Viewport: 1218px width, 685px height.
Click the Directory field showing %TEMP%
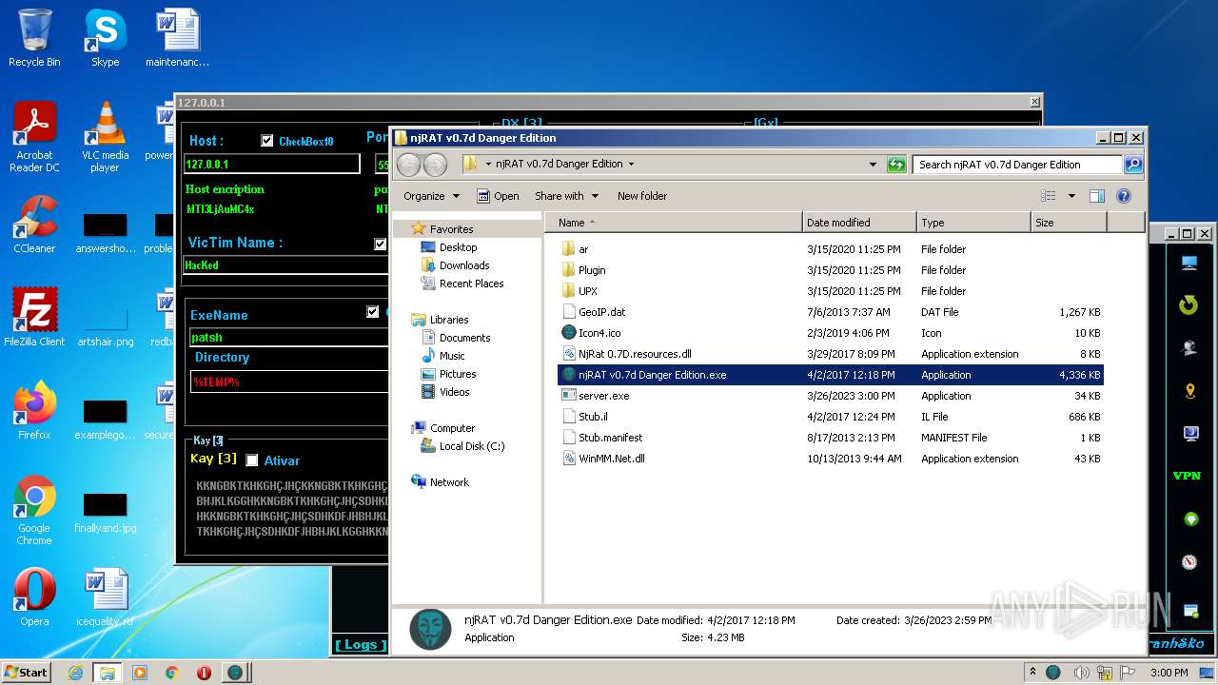289,382
